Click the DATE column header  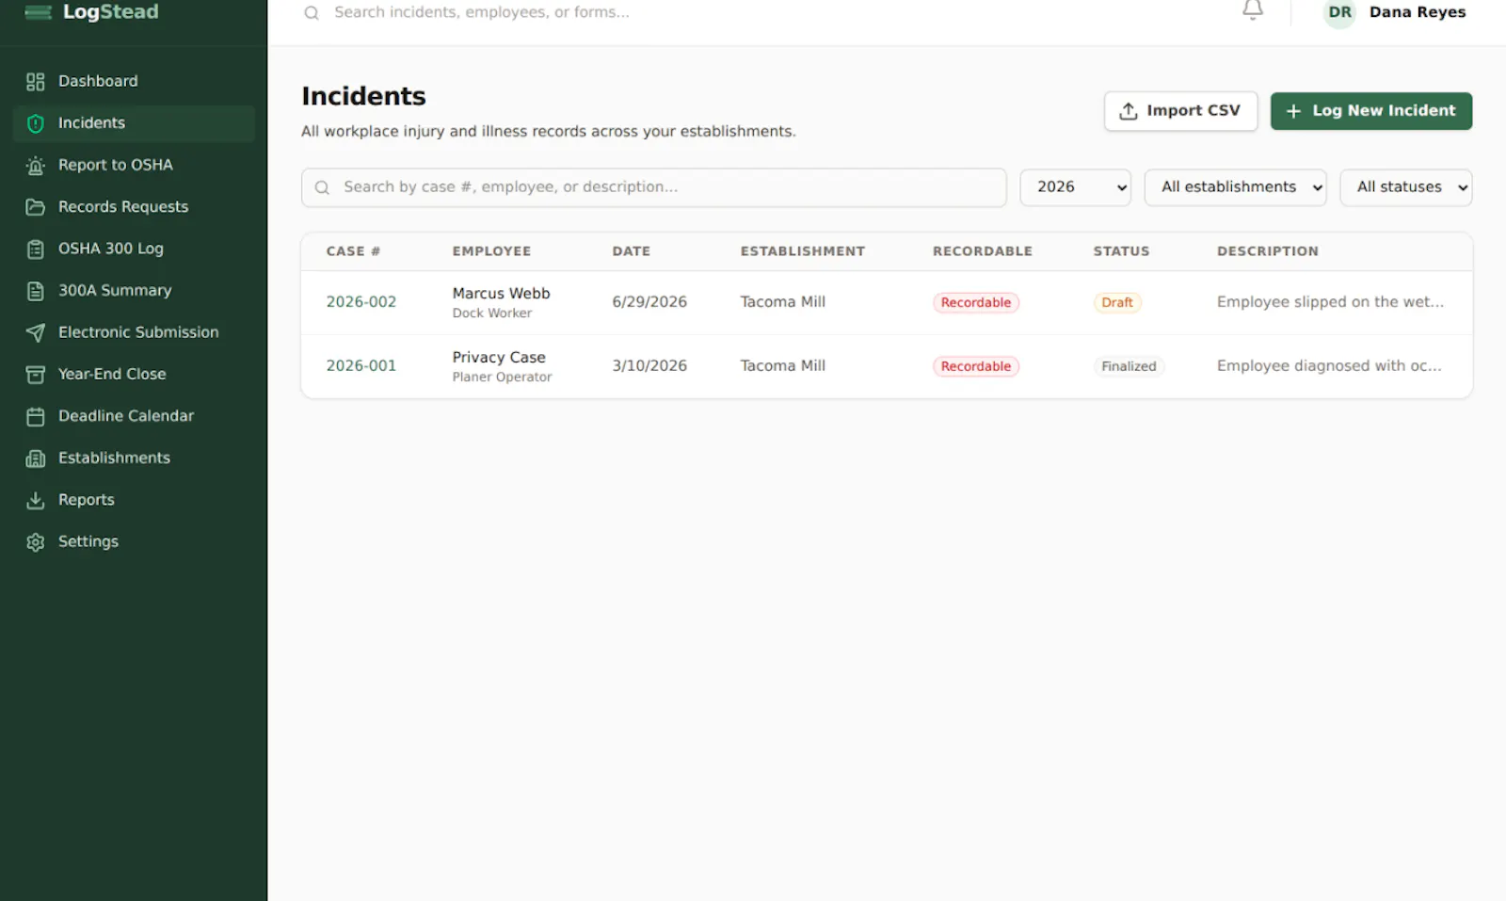click(x=632, y=251)
